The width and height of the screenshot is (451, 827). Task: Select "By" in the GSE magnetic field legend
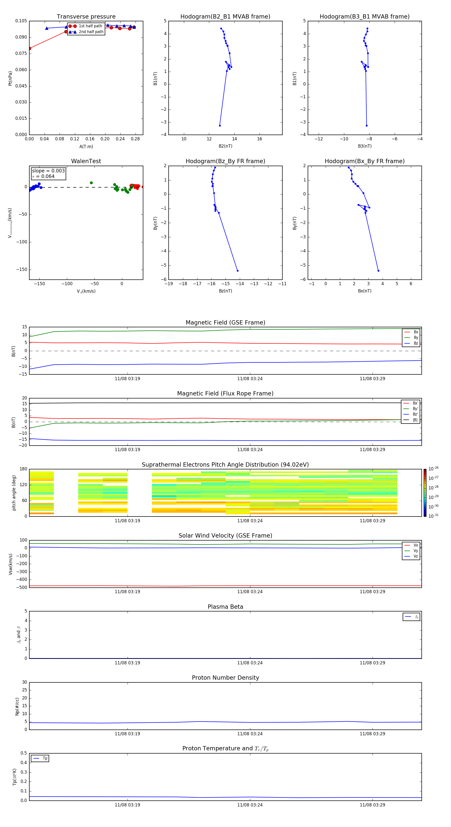411,338
